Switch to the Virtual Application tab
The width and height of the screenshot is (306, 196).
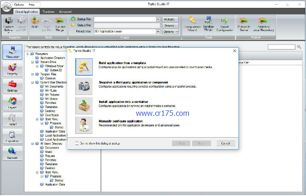point(26,12)
